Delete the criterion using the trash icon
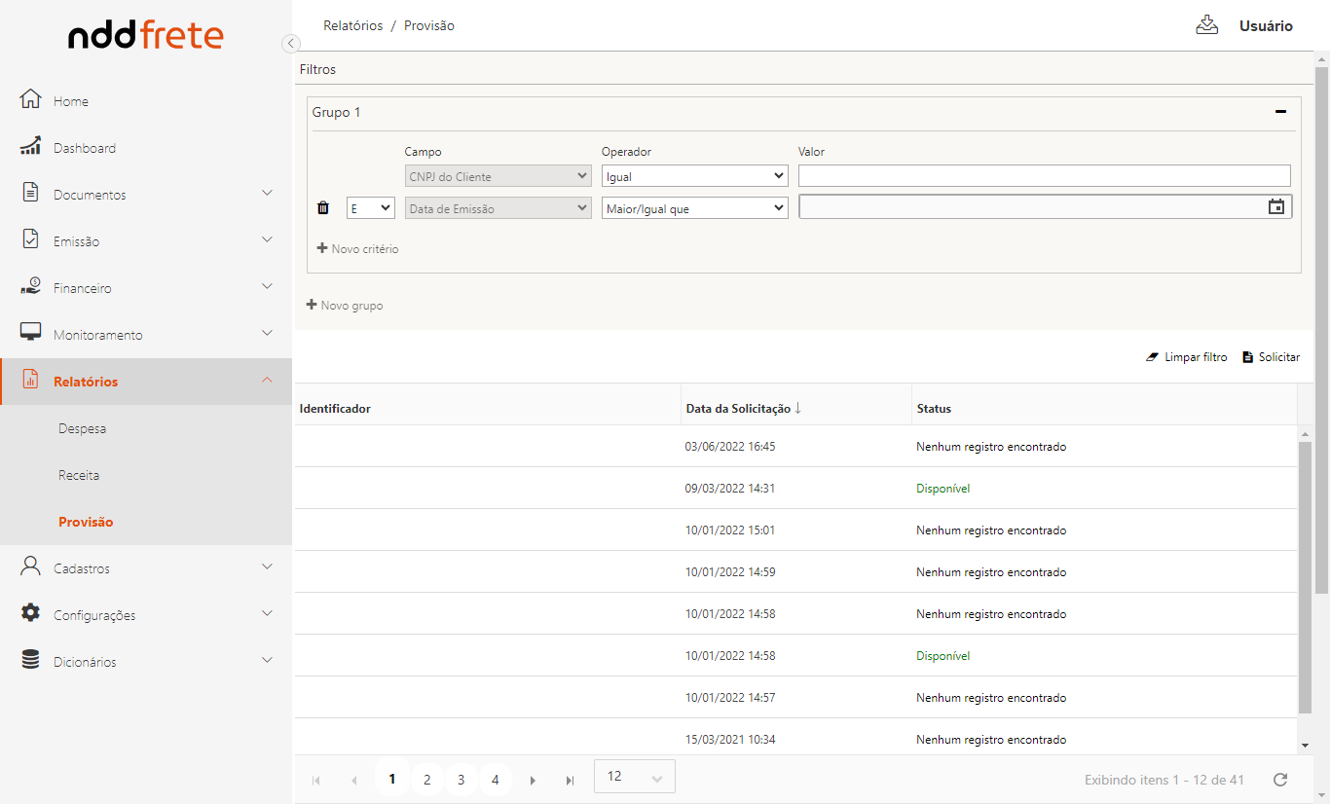Viewport: 1330px width, 804px height. point(323,208)
